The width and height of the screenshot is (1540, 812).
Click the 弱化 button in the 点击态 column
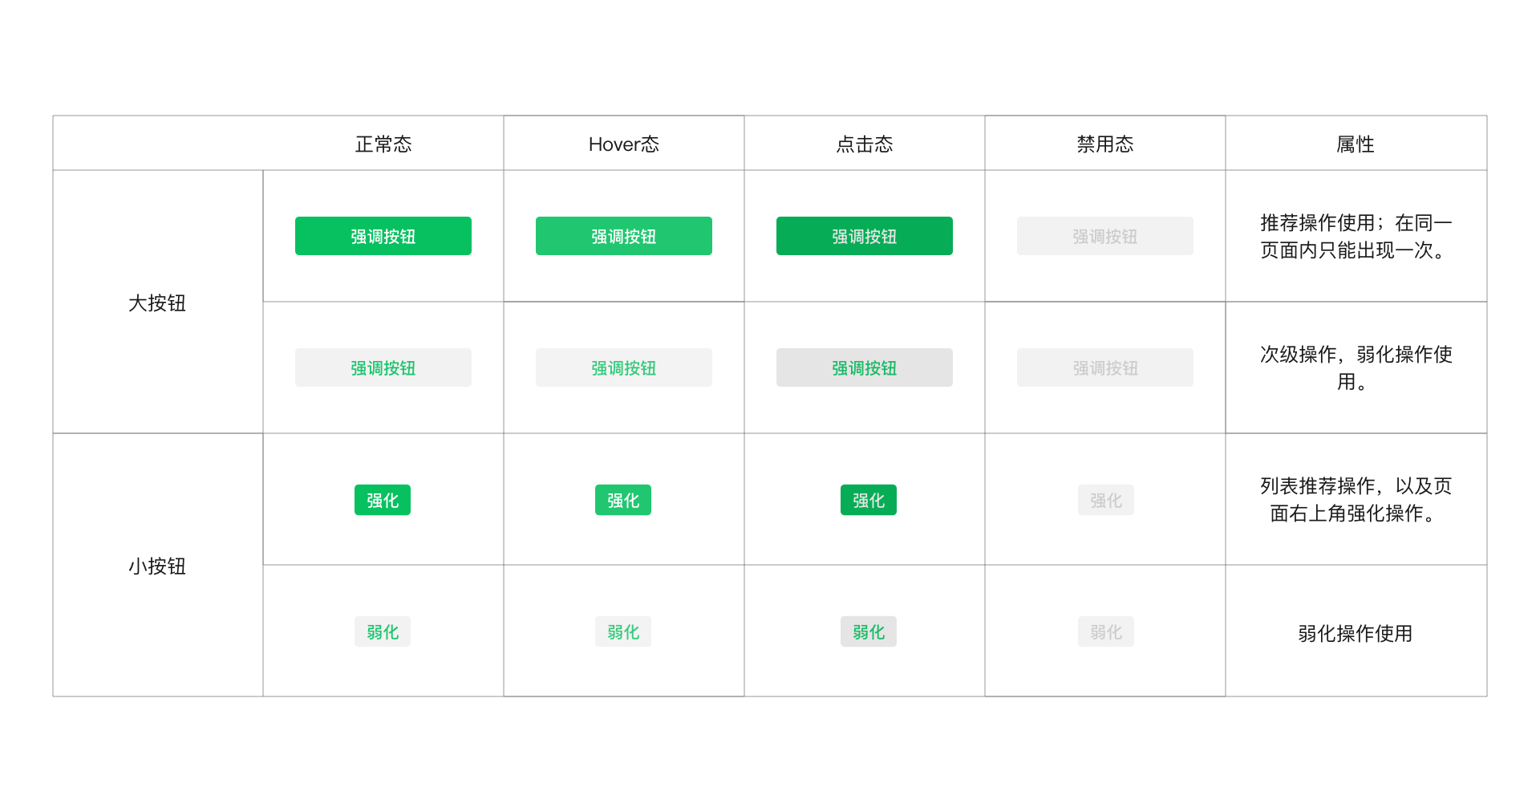coord(868,631)
